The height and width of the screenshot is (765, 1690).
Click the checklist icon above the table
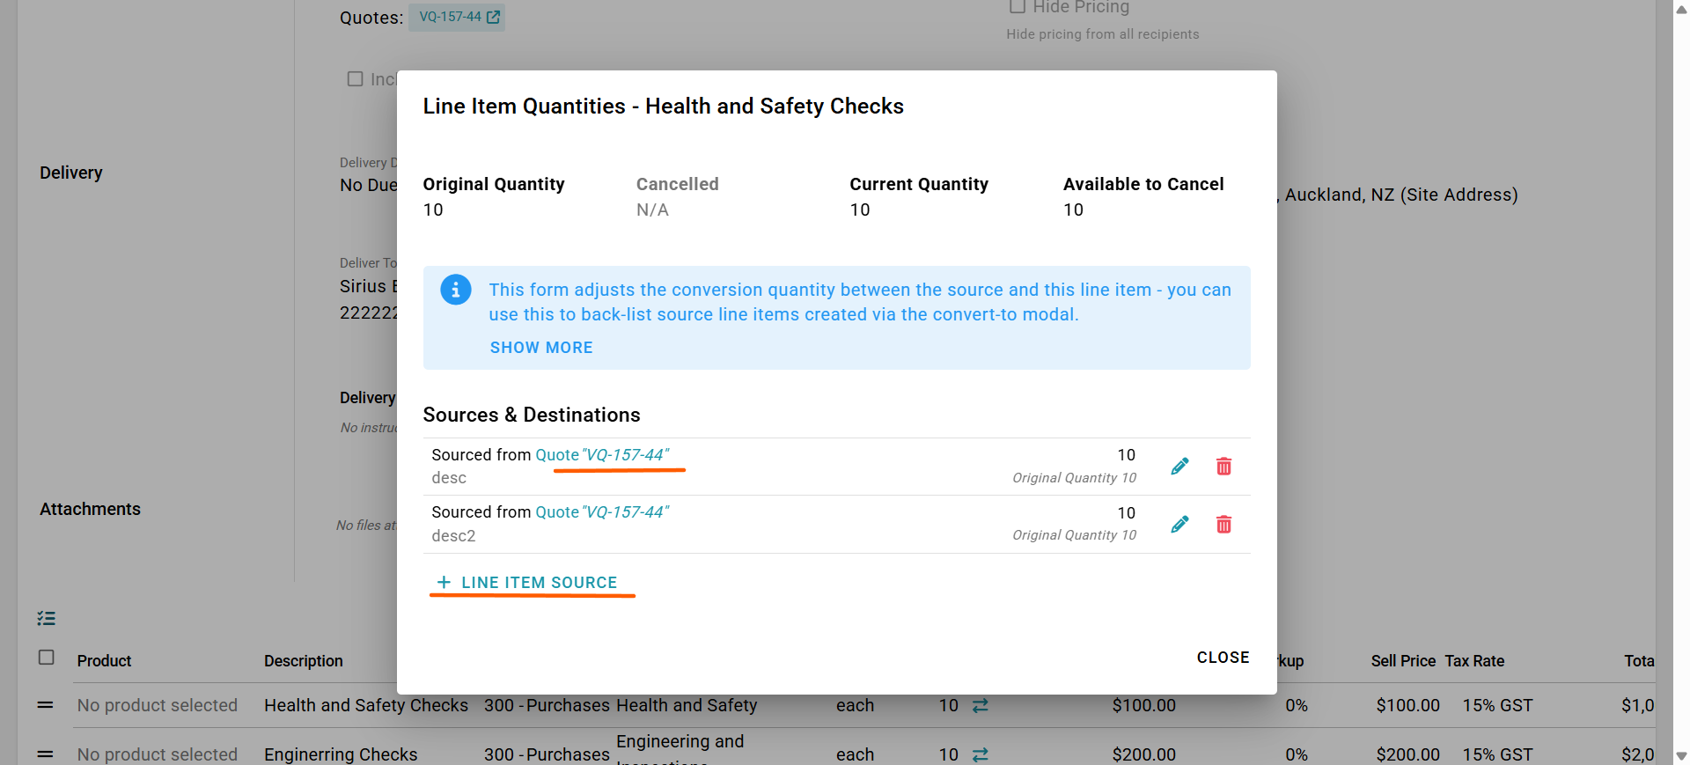pyautogui.click(x=47, y=619)
